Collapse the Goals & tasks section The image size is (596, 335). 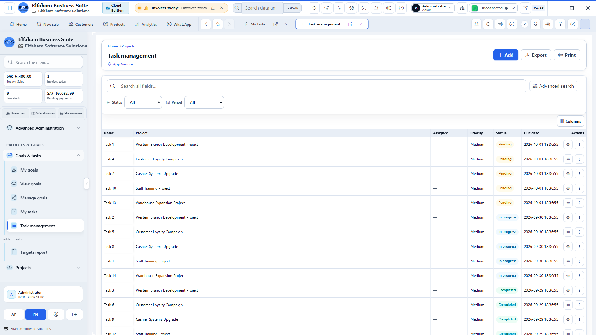pyautogui.click(x=43, y=156)
